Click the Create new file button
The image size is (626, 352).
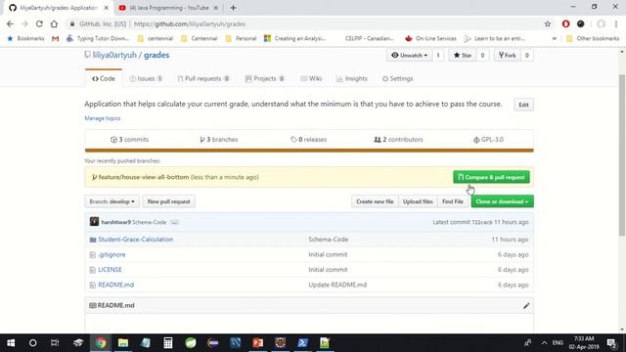coord(375,201)
